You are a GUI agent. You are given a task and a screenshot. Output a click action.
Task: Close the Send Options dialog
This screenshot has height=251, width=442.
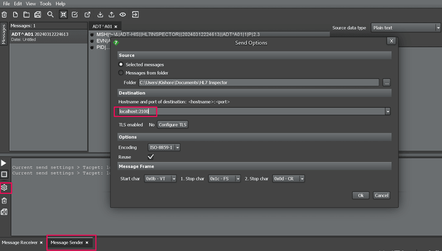pos(391,41)
